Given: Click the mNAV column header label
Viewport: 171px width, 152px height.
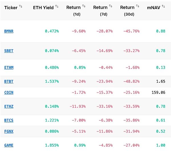Looking at the screenshot, I should tap(153, 7).
